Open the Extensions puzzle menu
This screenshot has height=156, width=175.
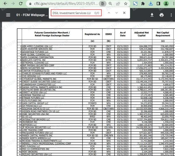point(143,3)
